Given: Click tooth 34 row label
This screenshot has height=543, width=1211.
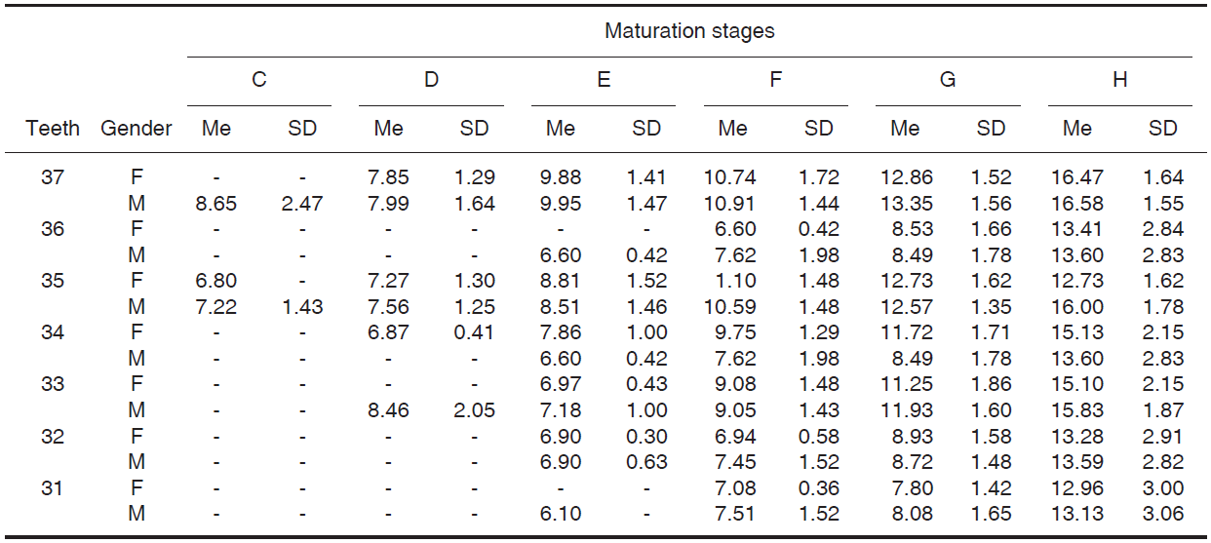Looking at the screenshot, I should (x=53, y=333).
